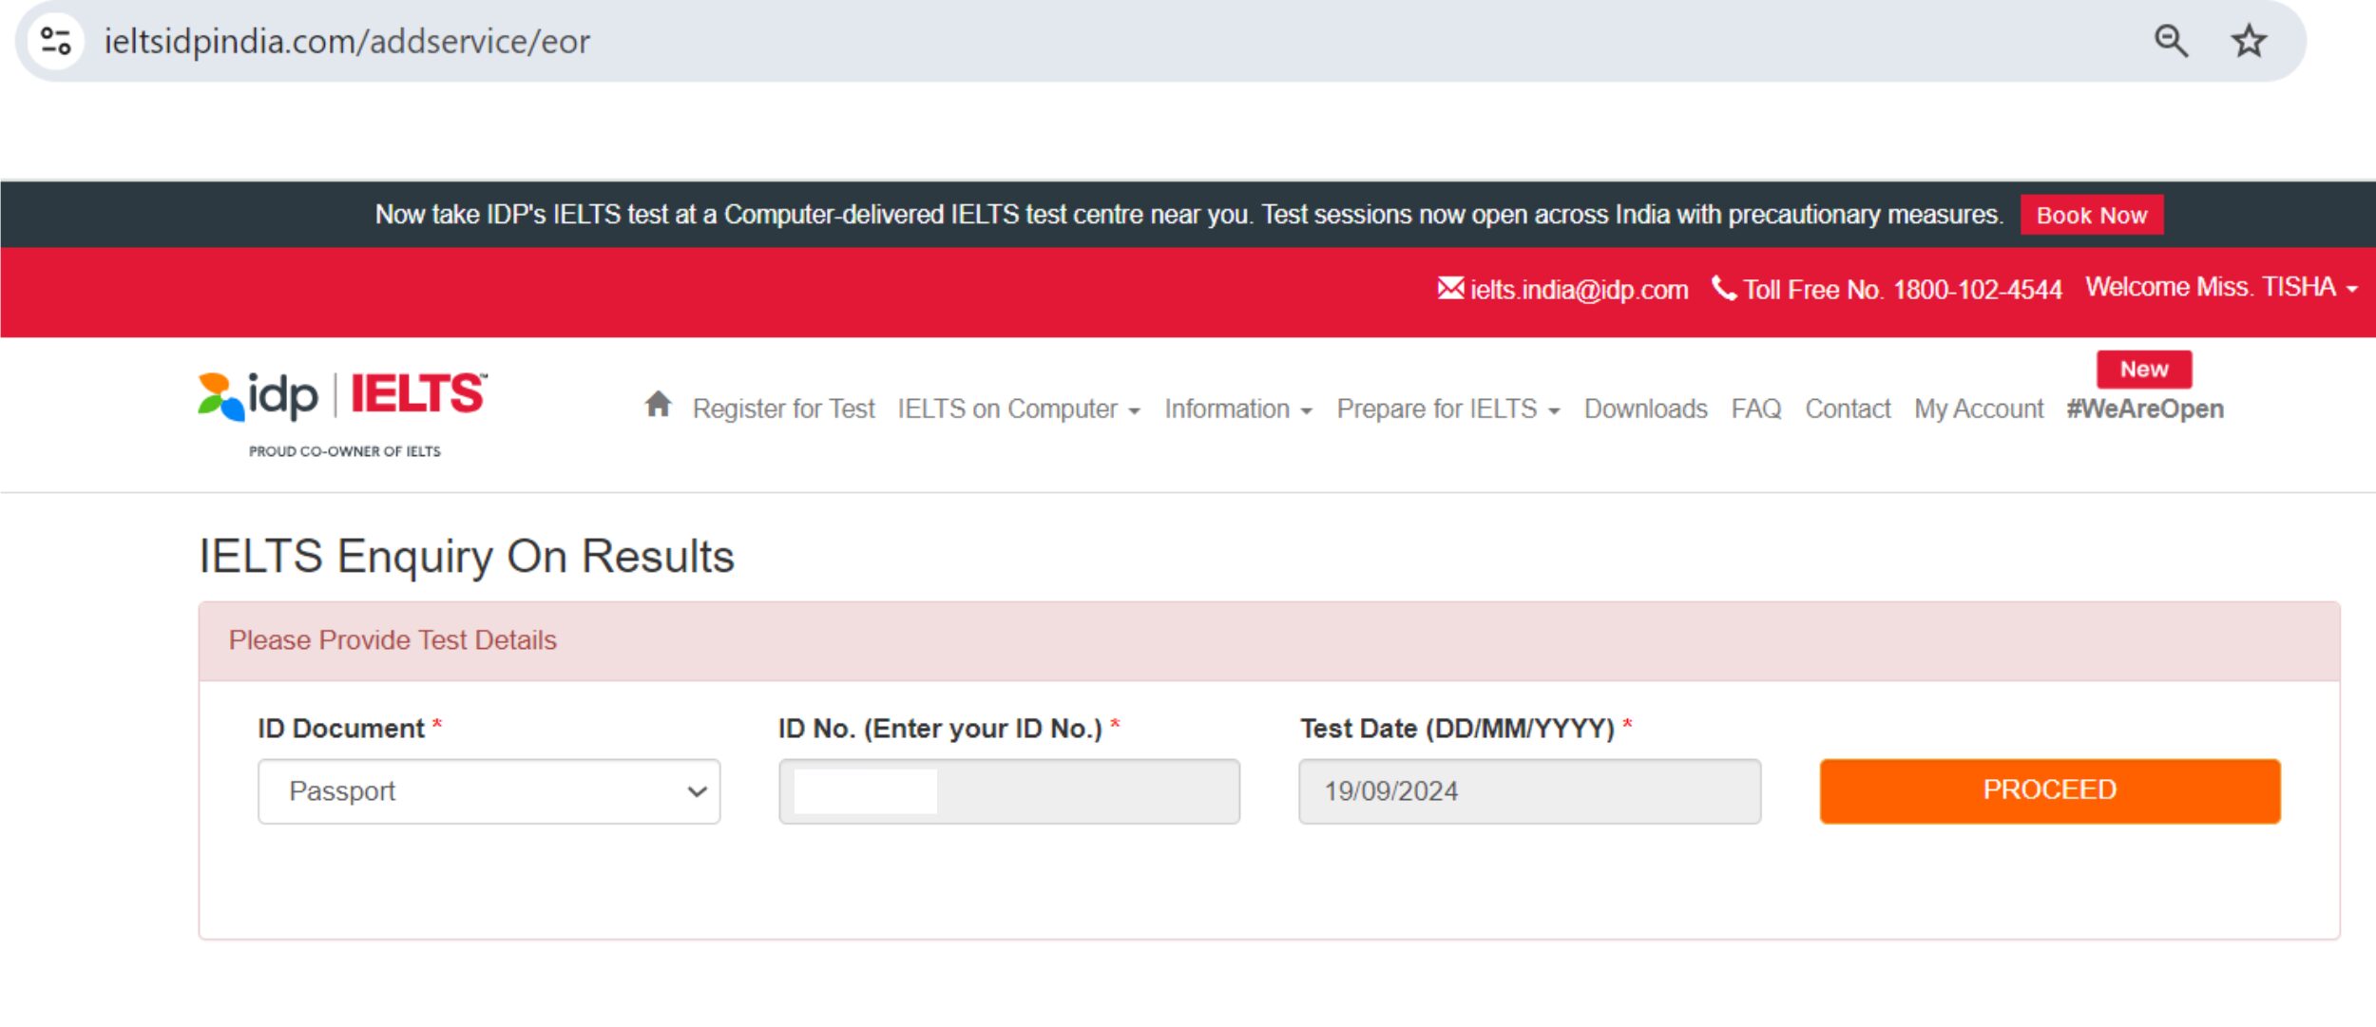Open the Downloads page

(x=1645, y=409)
